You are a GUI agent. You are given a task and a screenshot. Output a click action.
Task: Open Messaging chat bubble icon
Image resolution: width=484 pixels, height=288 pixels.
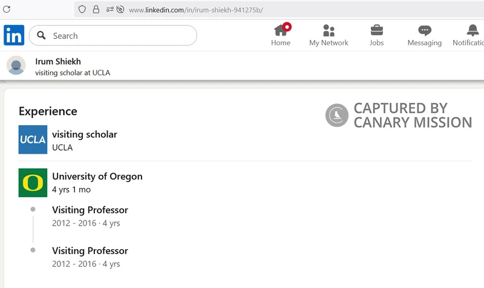425,31
